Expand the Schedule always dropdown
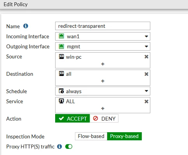188x155 pixels. (103, 91)
